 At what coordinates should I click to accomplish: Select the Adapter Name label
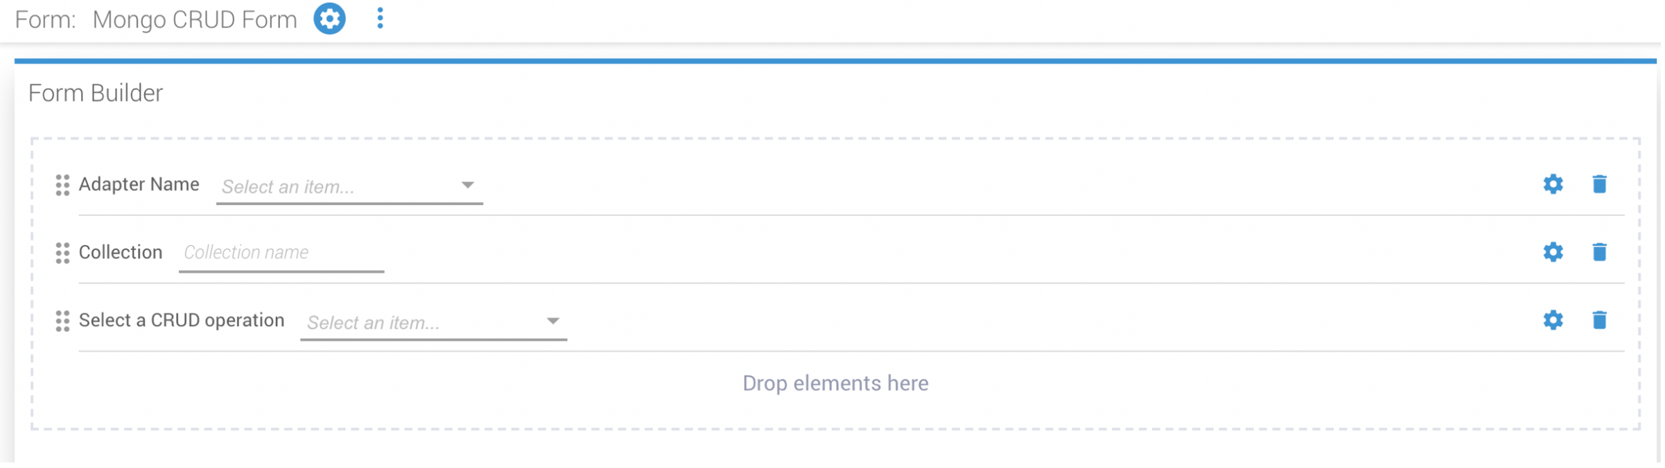click(x=139, y=185)
